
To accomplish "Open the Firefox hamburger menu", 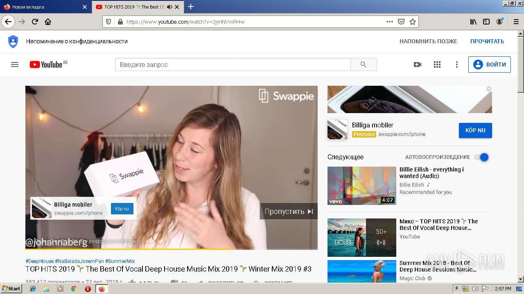I will (515, 22).
